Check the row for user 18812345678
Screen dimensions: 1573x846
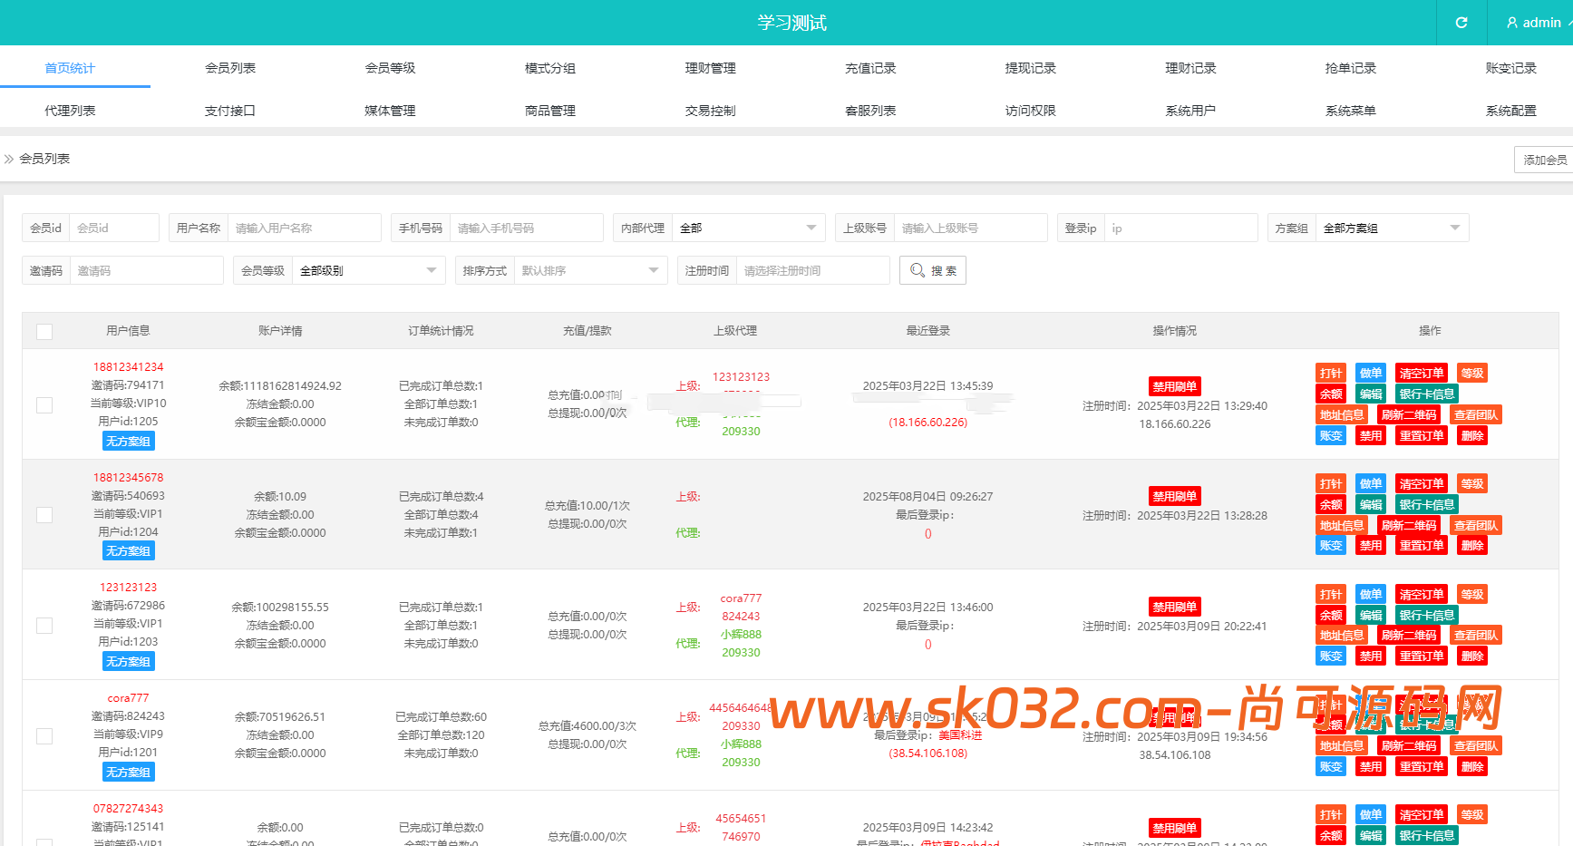pyautogui.click(x=44, y=514)
